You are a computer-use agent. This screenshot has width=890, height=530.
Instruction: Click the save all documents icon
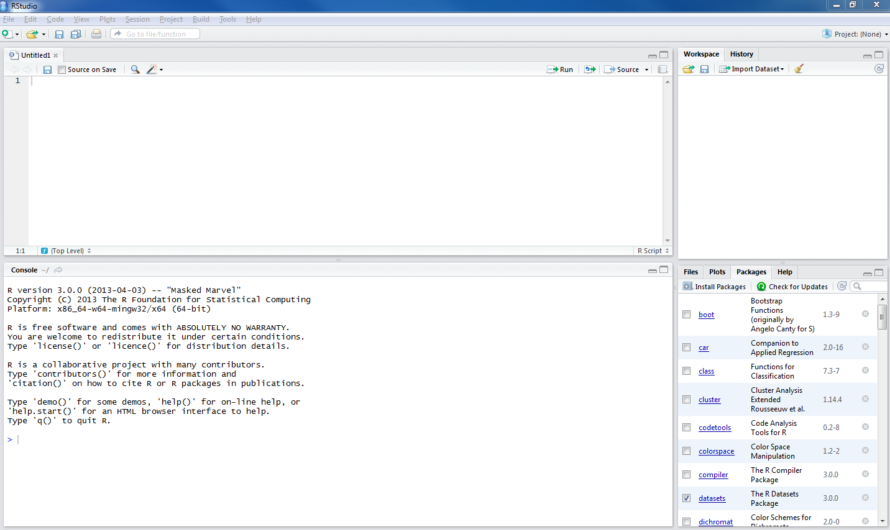(76, 34)
